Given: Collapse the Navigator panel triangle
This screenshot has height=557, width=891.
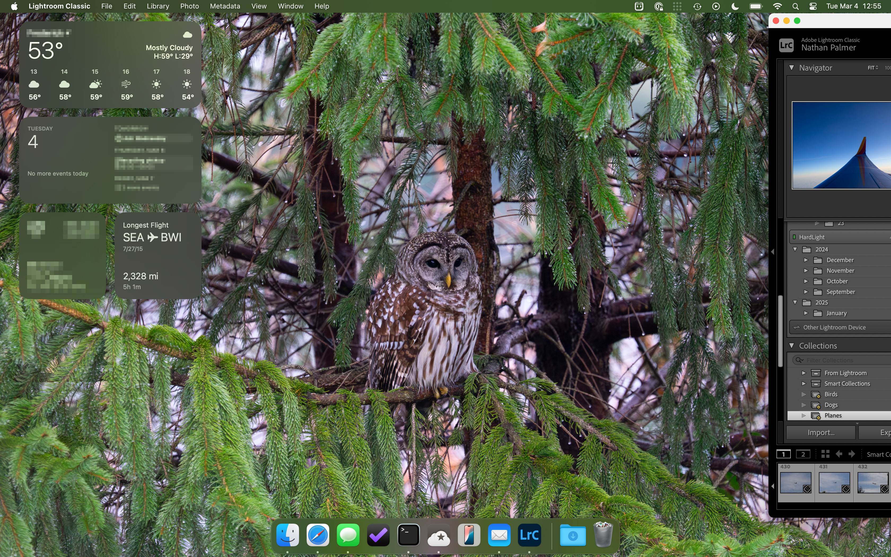Looking at the screenshot, I should pos(792,67).
